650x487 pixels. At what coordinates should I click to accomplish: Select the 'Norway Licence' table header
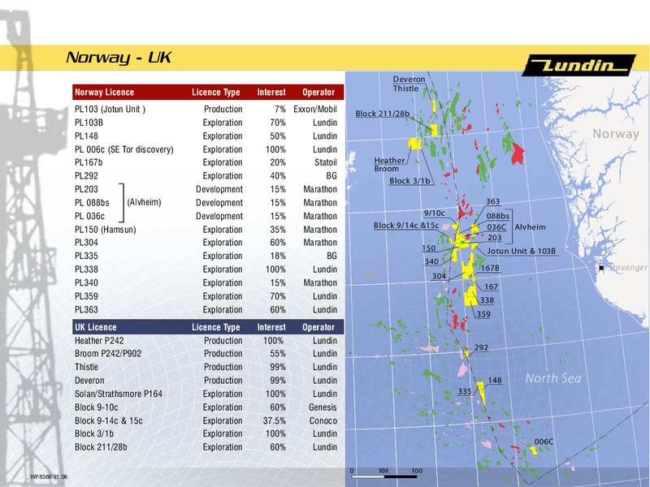click(105, 93)
